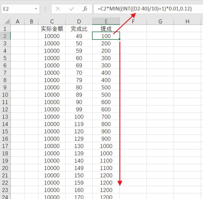Click the Cancel X icon in formula bar
203x199 pixels.
click(58, 9)
